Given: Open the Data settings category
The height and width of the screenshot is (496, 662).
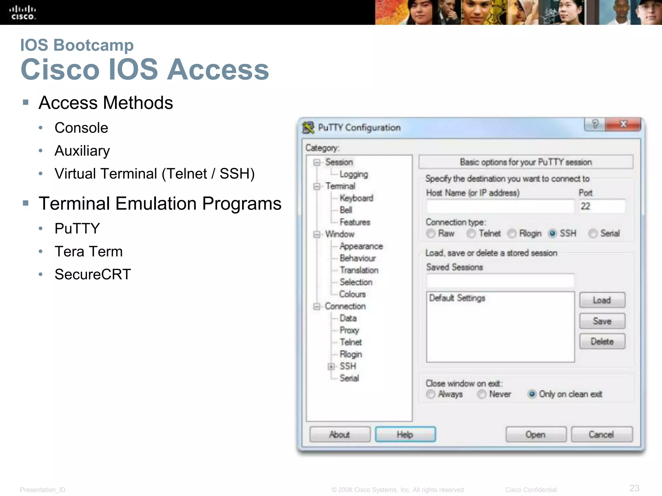Looking at the screenshot, I should [x=348, y=318].
